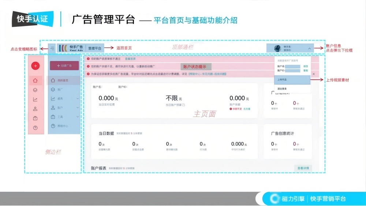The image size is (366, 206).
Task: Open the 帮助中心-常见问题 link in the third alert
Action: coord(207,74)
